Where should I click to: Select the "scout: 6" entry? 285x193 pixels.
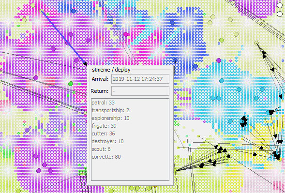[x=101, y=149]
